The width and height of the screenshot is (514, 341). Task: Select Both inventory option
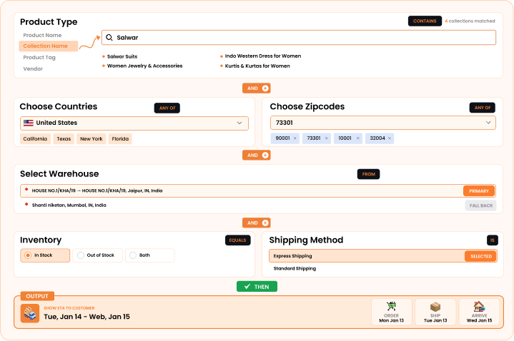[150, 255]
